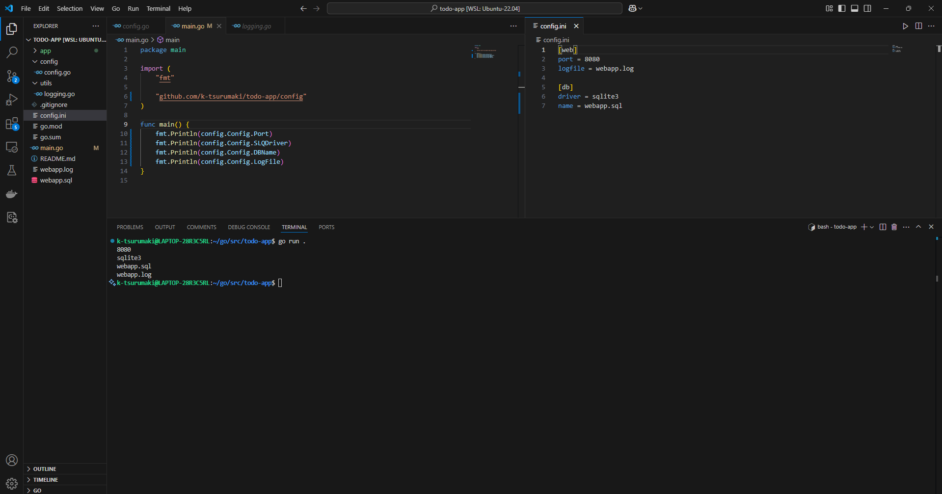The image size is (942, 494).
Task: Open Run and Debug view
Action: pyautogui.click(x=12, y=100)
